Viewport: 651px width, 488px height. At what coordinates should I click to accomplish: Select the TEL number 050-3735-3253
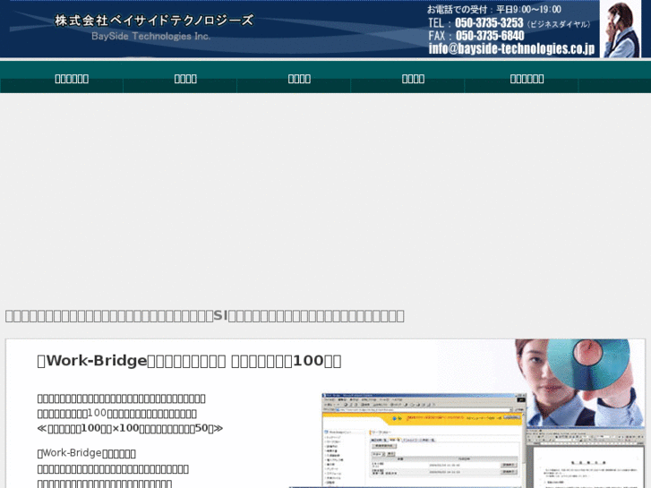click(x=489, y=23)
